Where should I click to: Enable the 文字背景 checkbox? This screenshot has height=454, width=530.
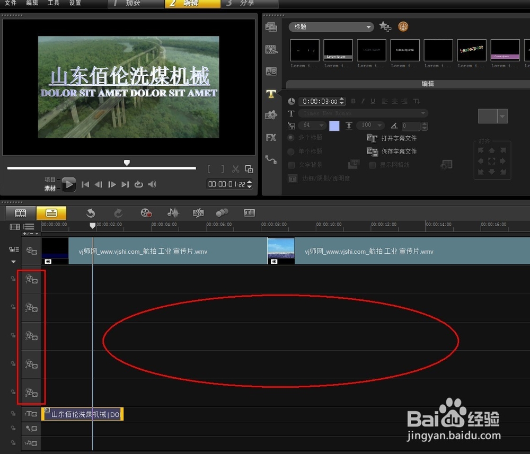click(291, 165)
